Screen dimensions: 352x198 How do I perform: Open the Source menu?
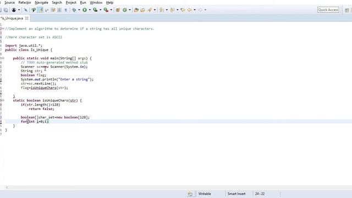(9, 2)
